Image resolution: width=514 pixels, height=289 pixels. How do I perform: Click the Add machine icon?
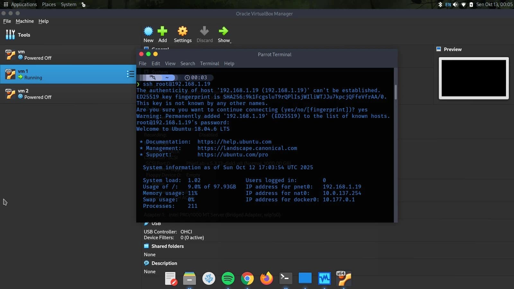pyautogui.click(x=163, y=34)
